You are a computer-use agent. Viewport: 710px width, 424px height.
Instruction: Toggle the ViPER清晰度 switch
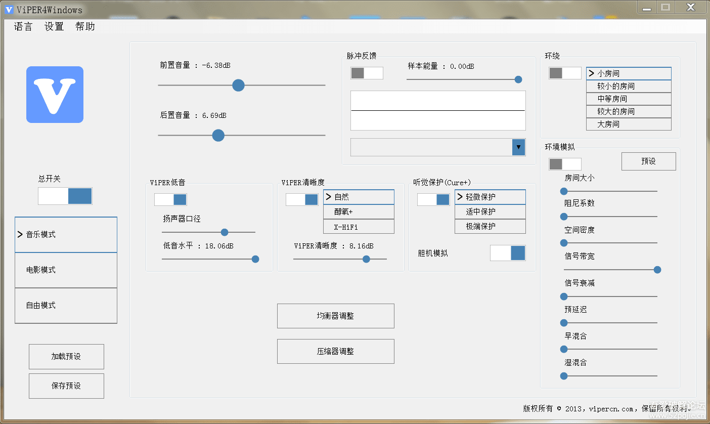click(302, 200)
